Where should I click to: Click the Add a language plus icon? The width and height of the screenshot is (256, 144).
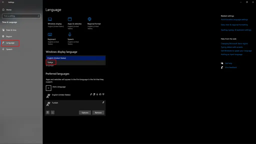pos(48,88)
